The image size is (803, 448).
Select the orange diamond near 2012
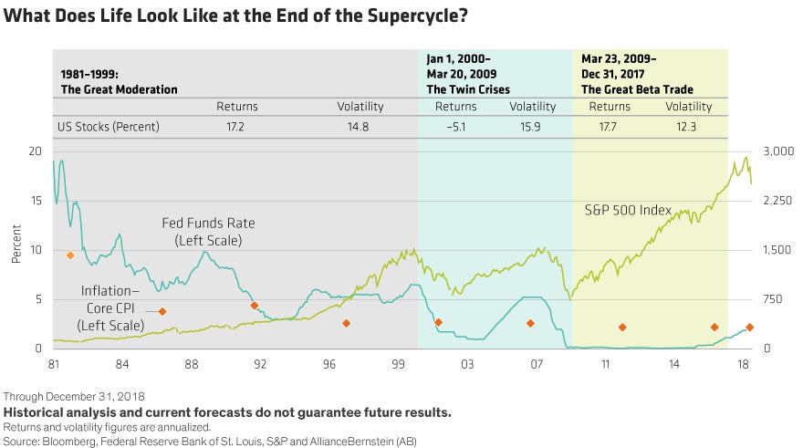pyautogui.click(x=622, y=328)
